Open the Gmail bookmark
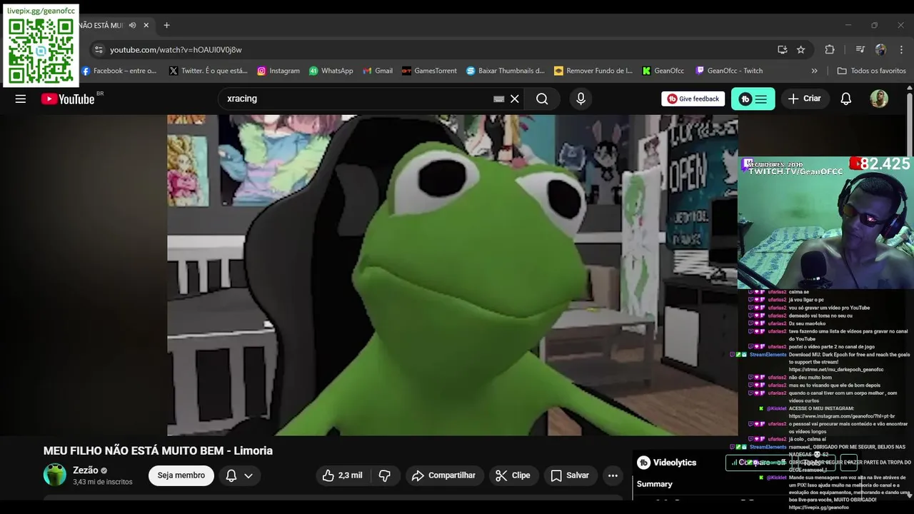914x514 pixels. click(x=378, y=71)
